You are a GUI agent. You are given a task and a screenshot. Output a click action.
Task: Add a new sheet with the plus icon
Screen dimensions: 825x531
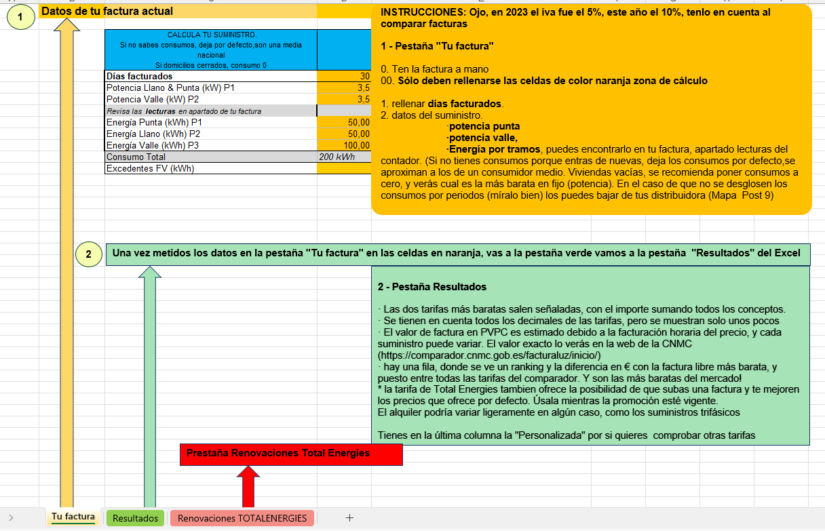[x=350, y=517]
